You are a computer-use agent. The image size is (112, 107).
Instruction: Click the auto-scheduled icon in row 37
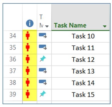pos(43,70)
